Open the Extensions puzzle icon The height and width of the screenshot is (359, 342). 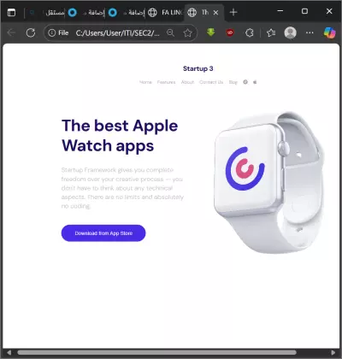pyautogui.click(x=250, y=33)
